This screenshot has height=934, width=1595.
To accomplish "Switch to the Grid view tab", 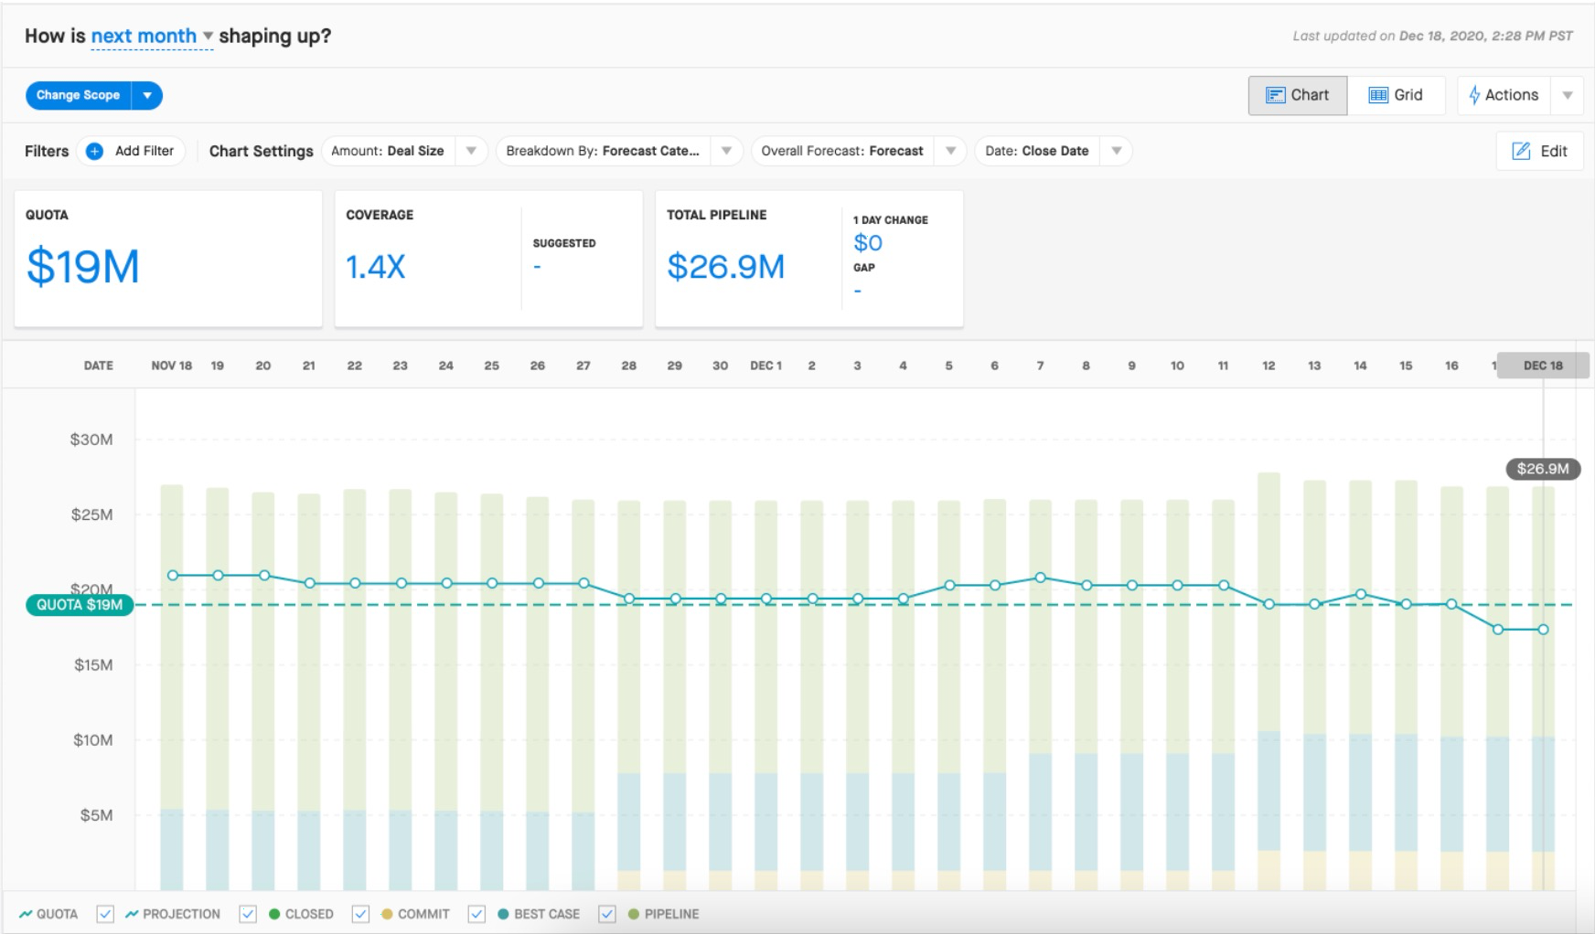I will click(1396, 95).
